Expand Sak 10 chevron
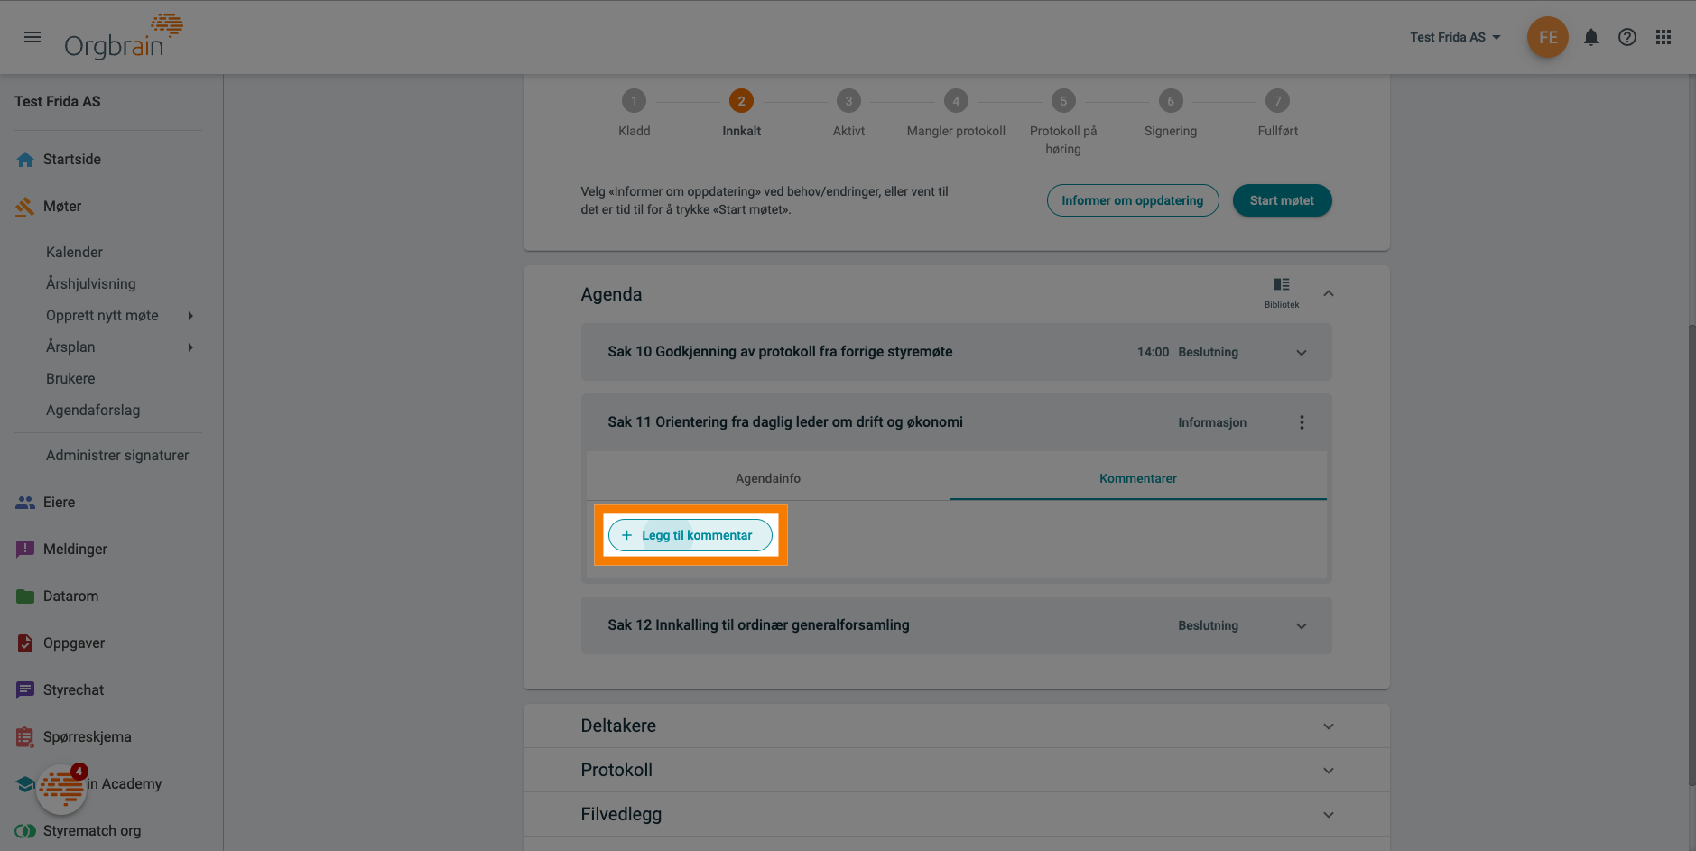 pyautogui.click(x=1302, y=353)
